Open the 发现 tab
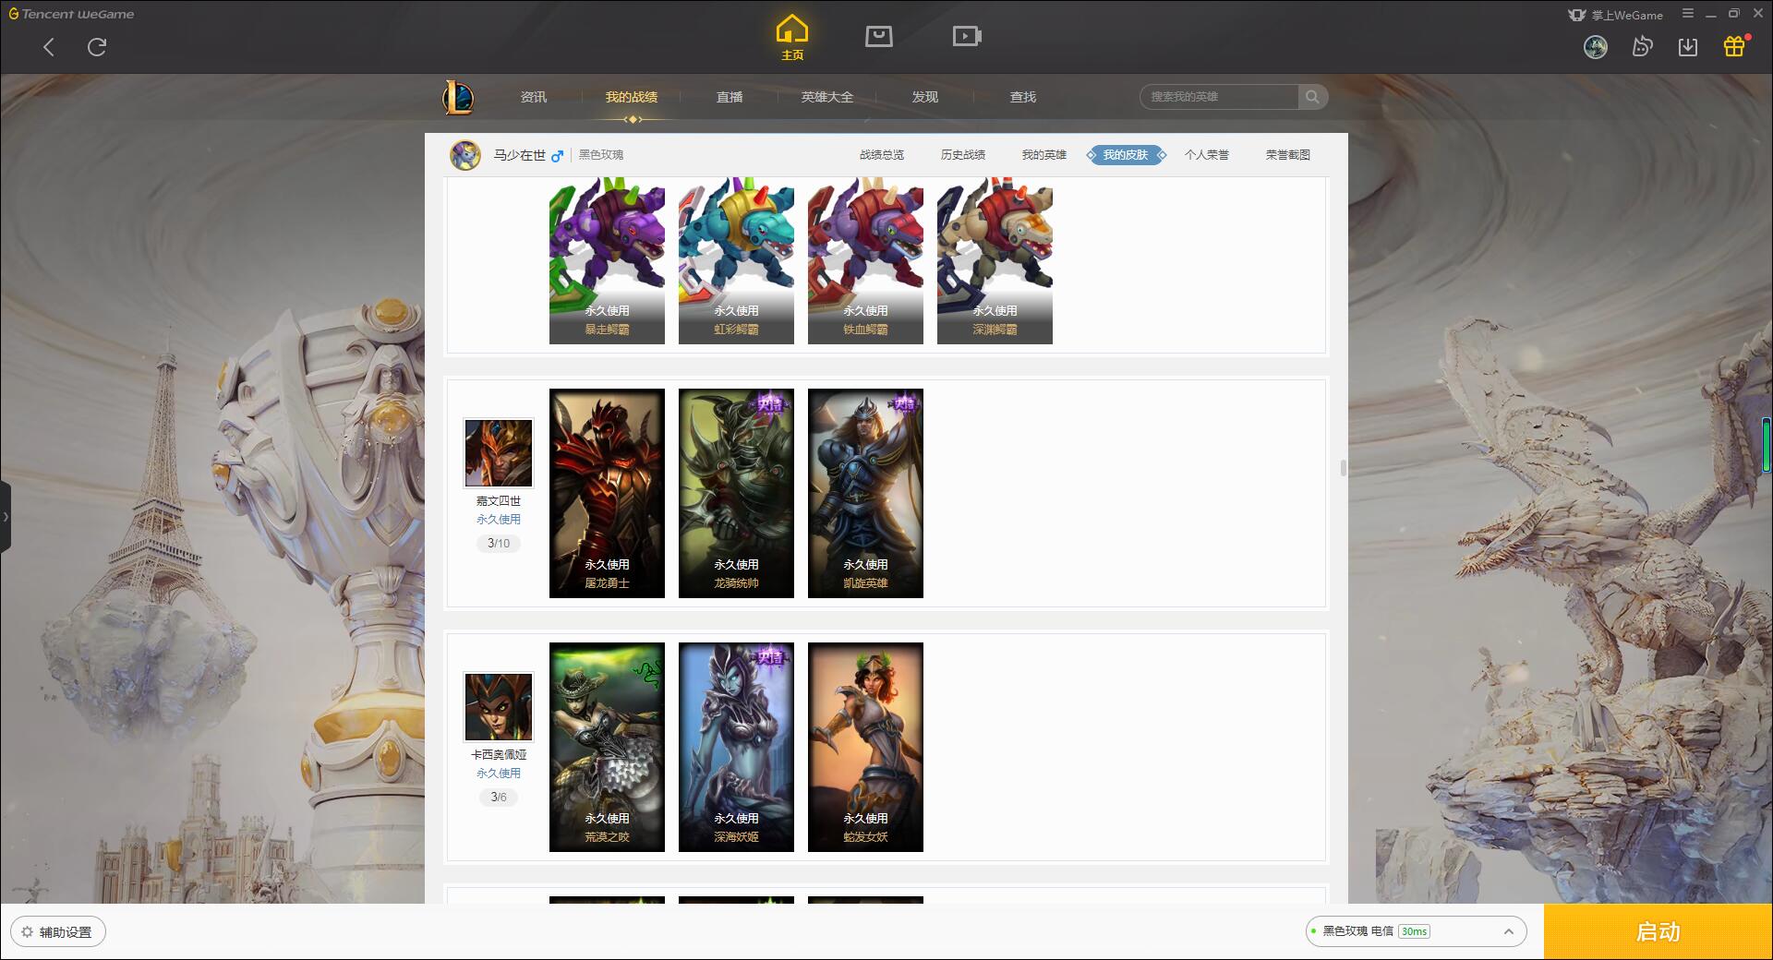 [x=925, y=97]
